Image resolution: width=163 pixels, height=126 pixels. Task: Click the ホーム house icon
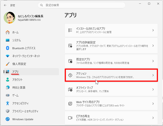[x=8, y=32]
